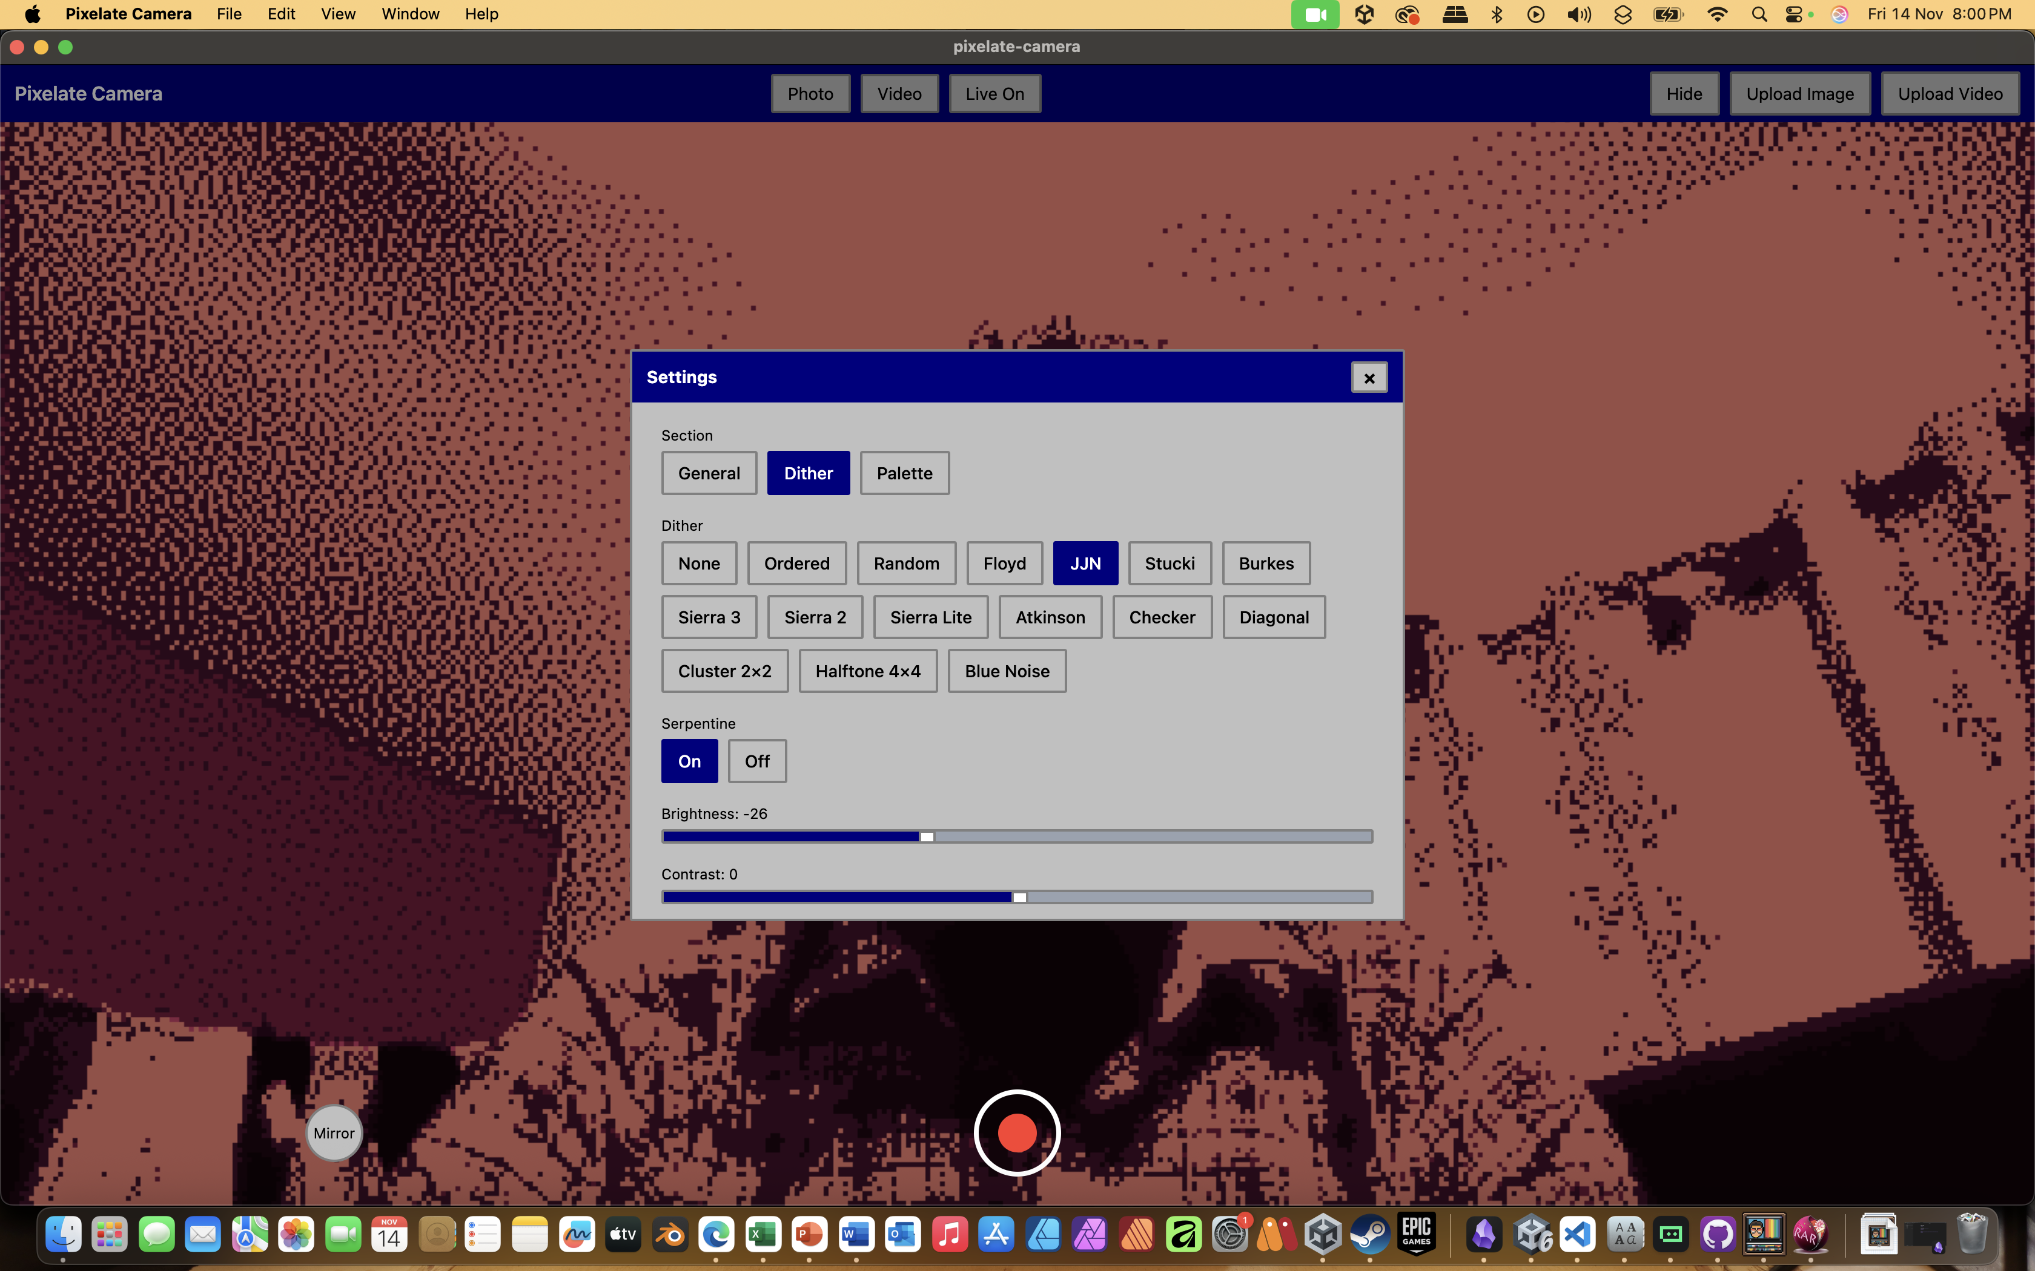The width and height of the screenshot is (2035, 1271).
Task: Click the green camera indicator in menu bar
Action: [1315, 15]
